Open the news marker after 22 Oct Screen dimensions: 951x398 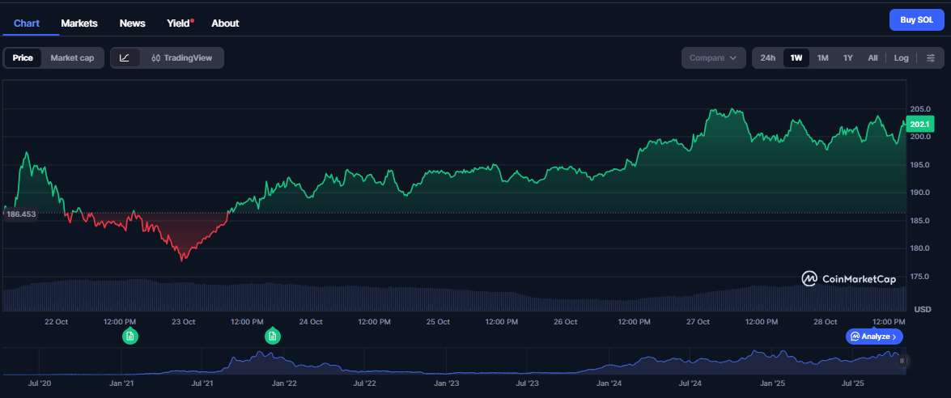pos(130,336)
